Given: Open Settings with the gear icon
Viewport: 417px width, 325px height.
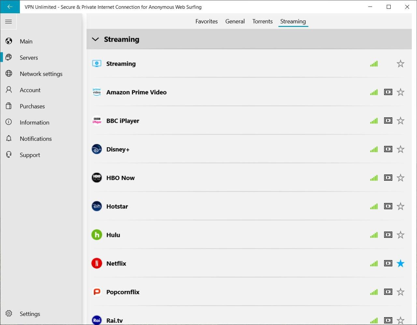Looking at the screenshot, I should pyautogui.click(x=9, y=314).
